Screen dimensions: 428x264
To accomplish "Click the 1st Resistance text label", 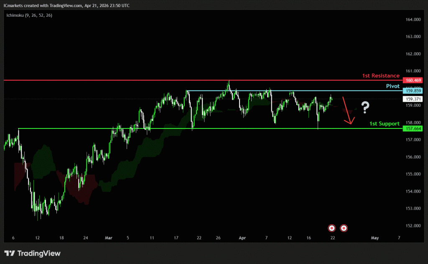I will coord(380,76).
